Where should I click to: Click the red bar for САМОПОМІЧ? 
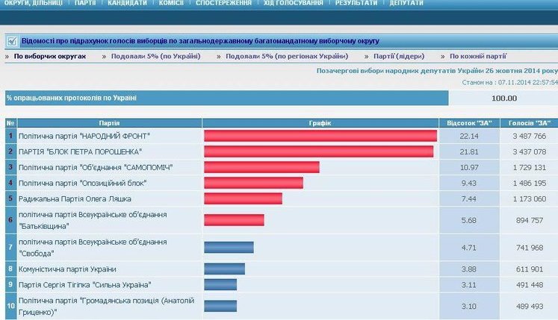pos(261,167)
